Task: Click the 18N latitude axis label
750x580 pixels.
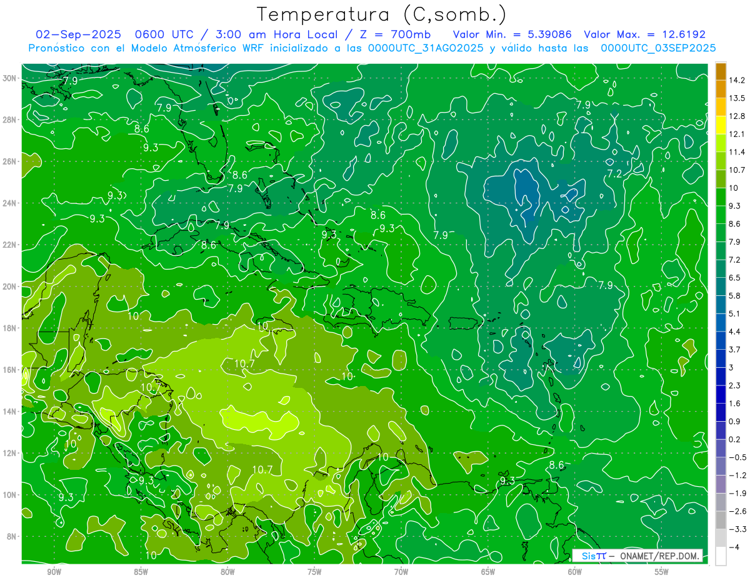Action: 9,328
